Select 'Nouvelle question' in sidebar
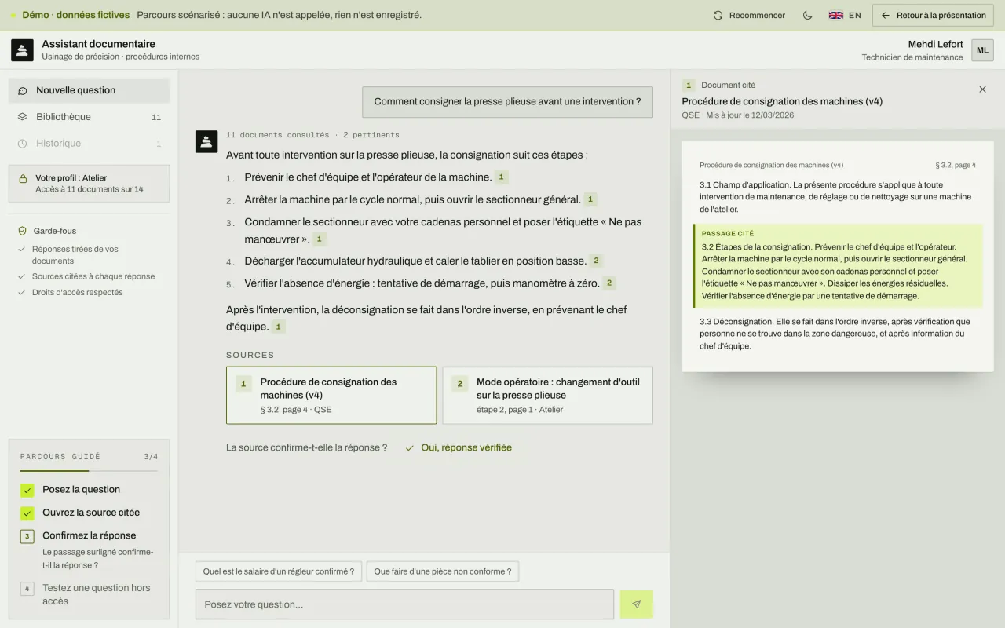The height and width of the screenshot is (628, 1005). click(x=89, y=90)
